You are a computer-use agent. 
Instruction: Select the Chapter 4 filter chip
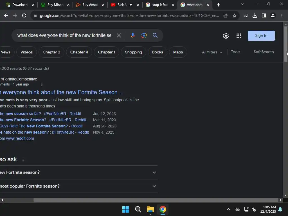79,52
